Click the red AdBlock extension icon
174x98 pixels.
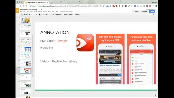[117, 6]
